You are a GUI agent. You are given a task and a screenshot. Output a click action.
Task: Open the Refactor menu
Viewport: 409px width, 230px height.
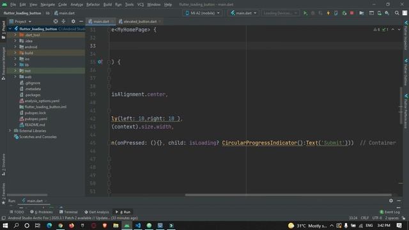pyautogui.click(x=93, y=4)
